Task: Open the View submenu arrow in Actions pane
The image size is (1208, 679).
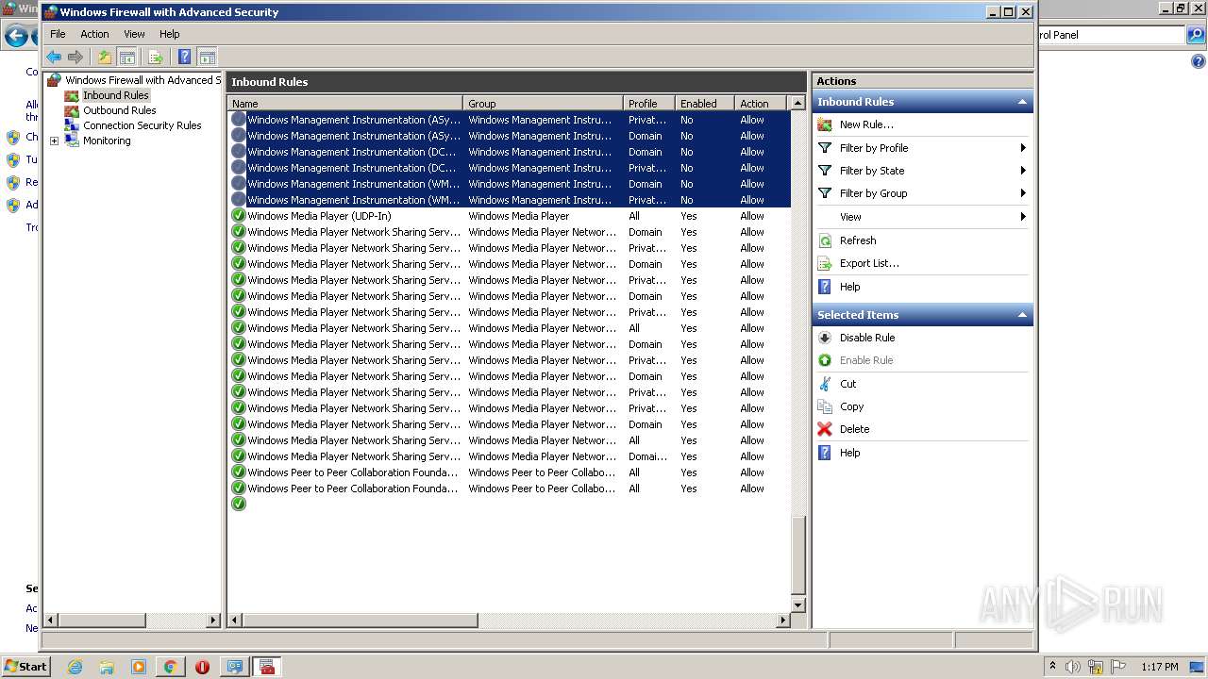Action: point(1023,217)
